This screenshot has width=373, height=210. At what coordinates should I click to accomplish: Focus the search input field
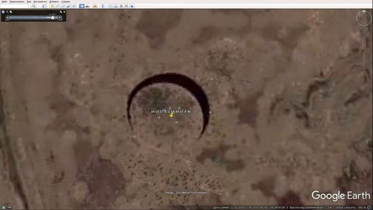coord(15,6)
